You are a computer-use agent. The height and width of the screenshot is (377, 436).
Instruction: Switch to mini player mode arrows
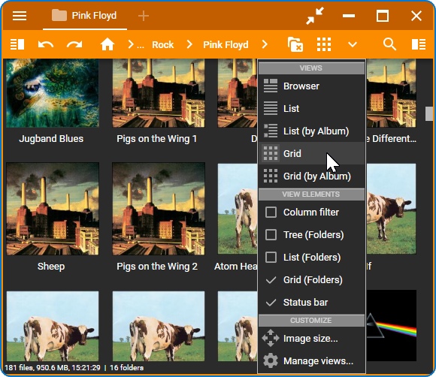coord(315,16)
